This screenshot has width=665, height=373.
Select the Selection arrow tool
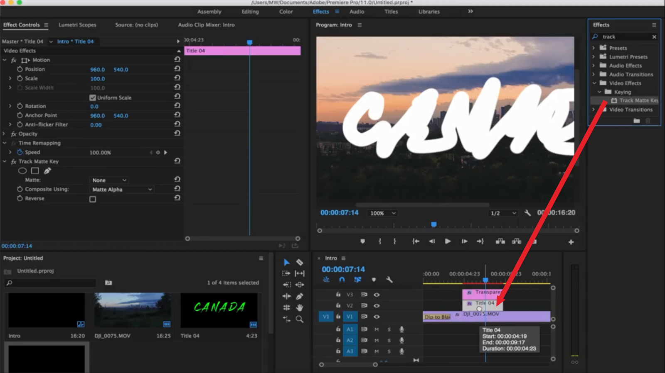click(x=286, y=262)
